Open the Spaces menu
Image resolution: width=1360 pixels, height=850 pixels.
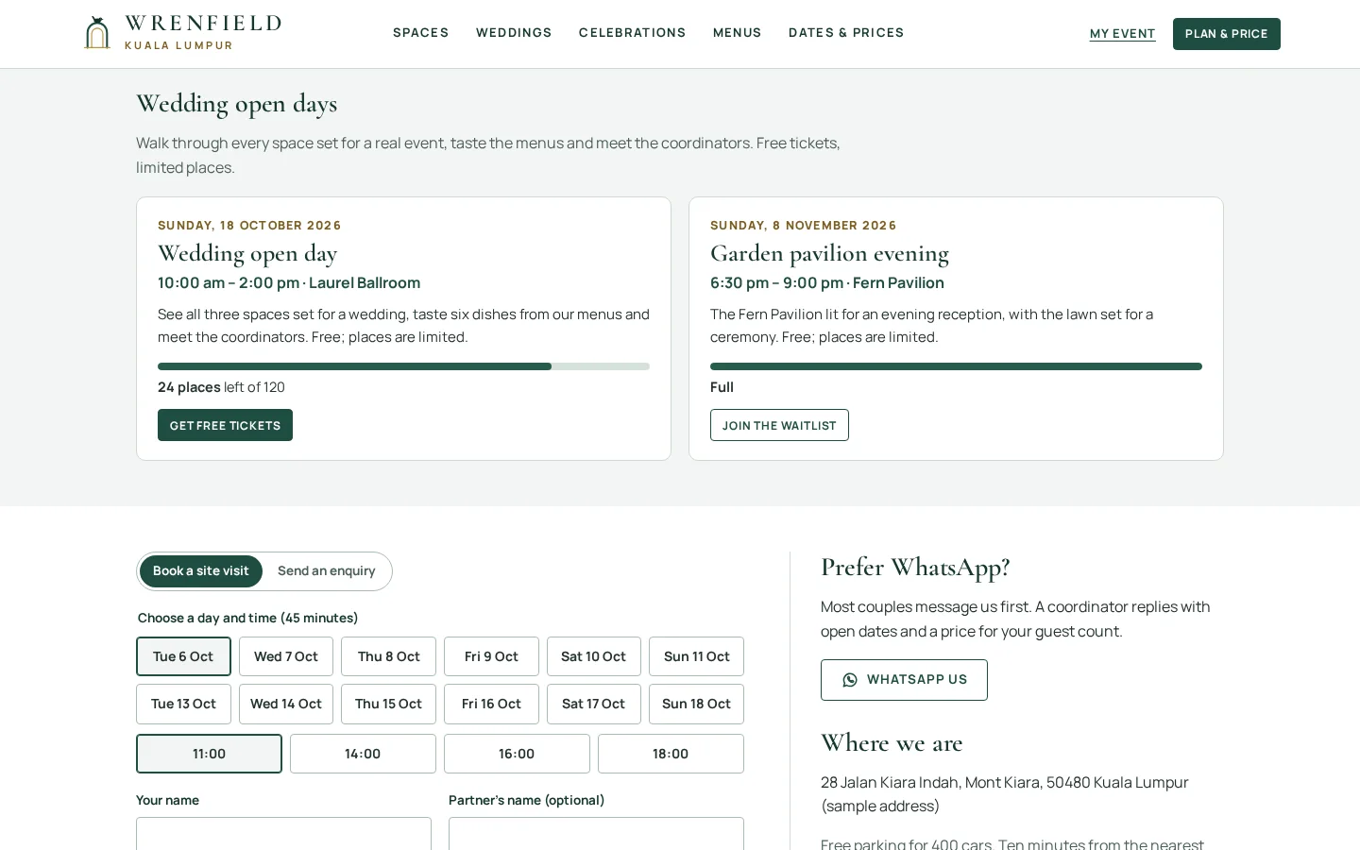421,33
